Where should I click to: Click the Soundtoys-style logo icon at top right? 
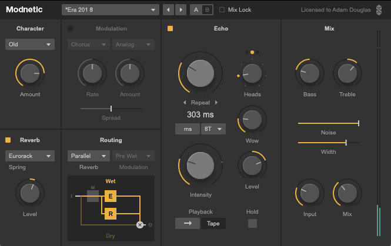coord(379,10)
